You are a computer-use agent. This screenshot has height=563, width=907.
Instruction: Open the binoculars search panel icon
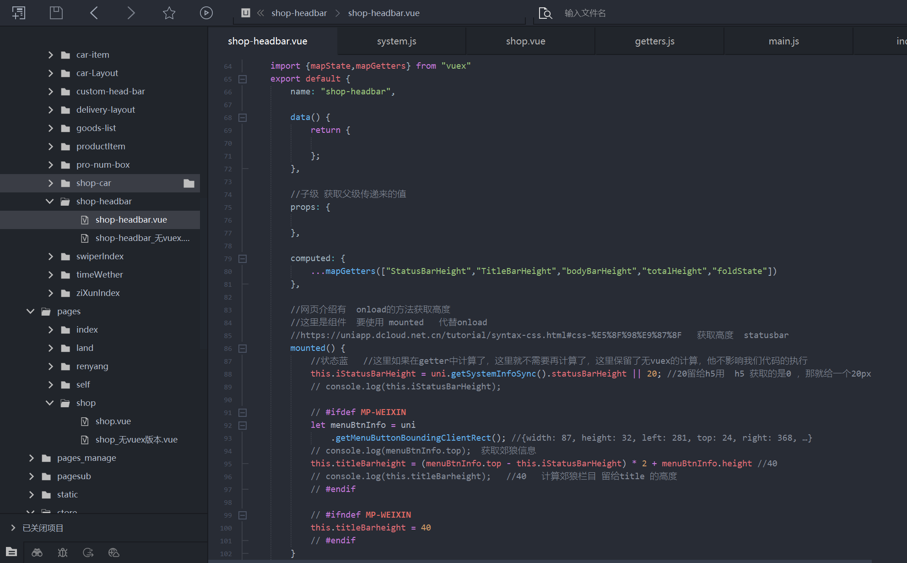click(37, 552)
